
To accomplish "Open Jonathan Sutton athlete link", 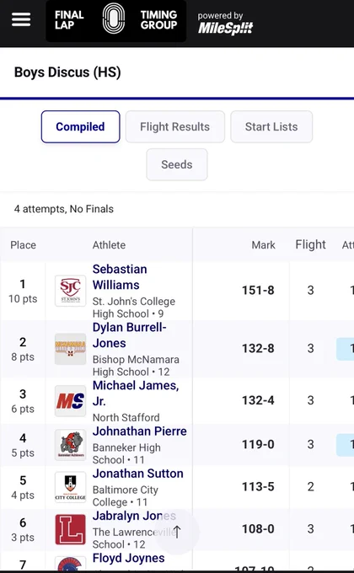I will click(x=137, y=474).
